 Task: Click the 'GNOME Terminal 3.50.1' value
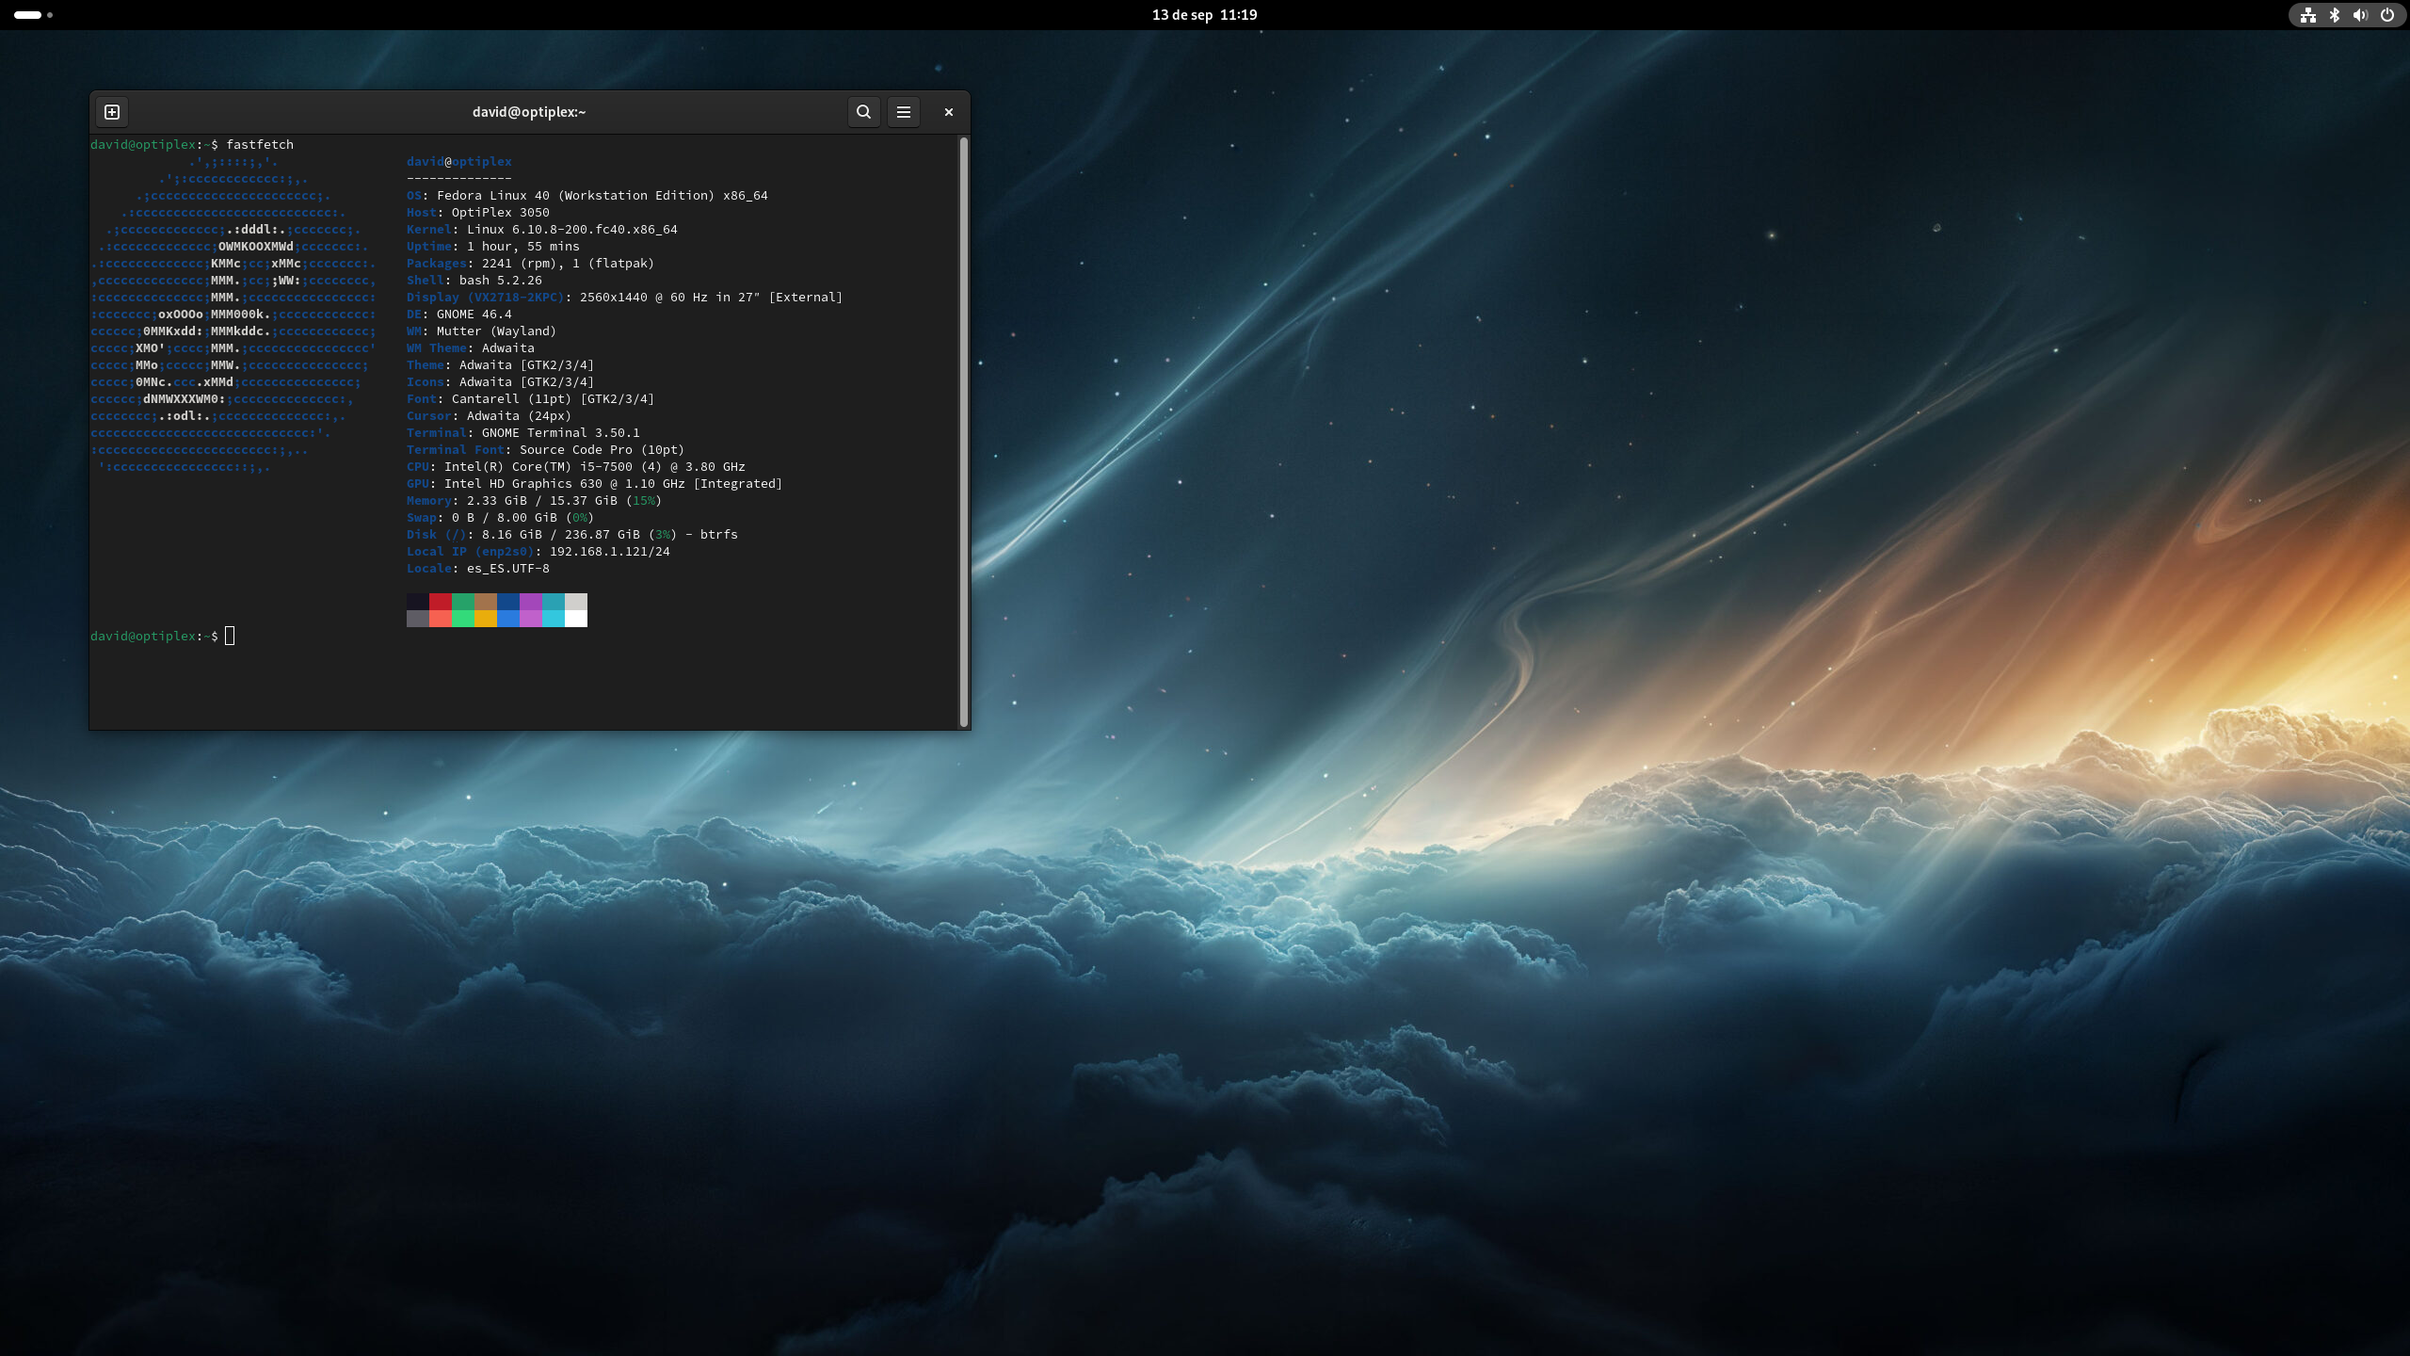[561, 433]
